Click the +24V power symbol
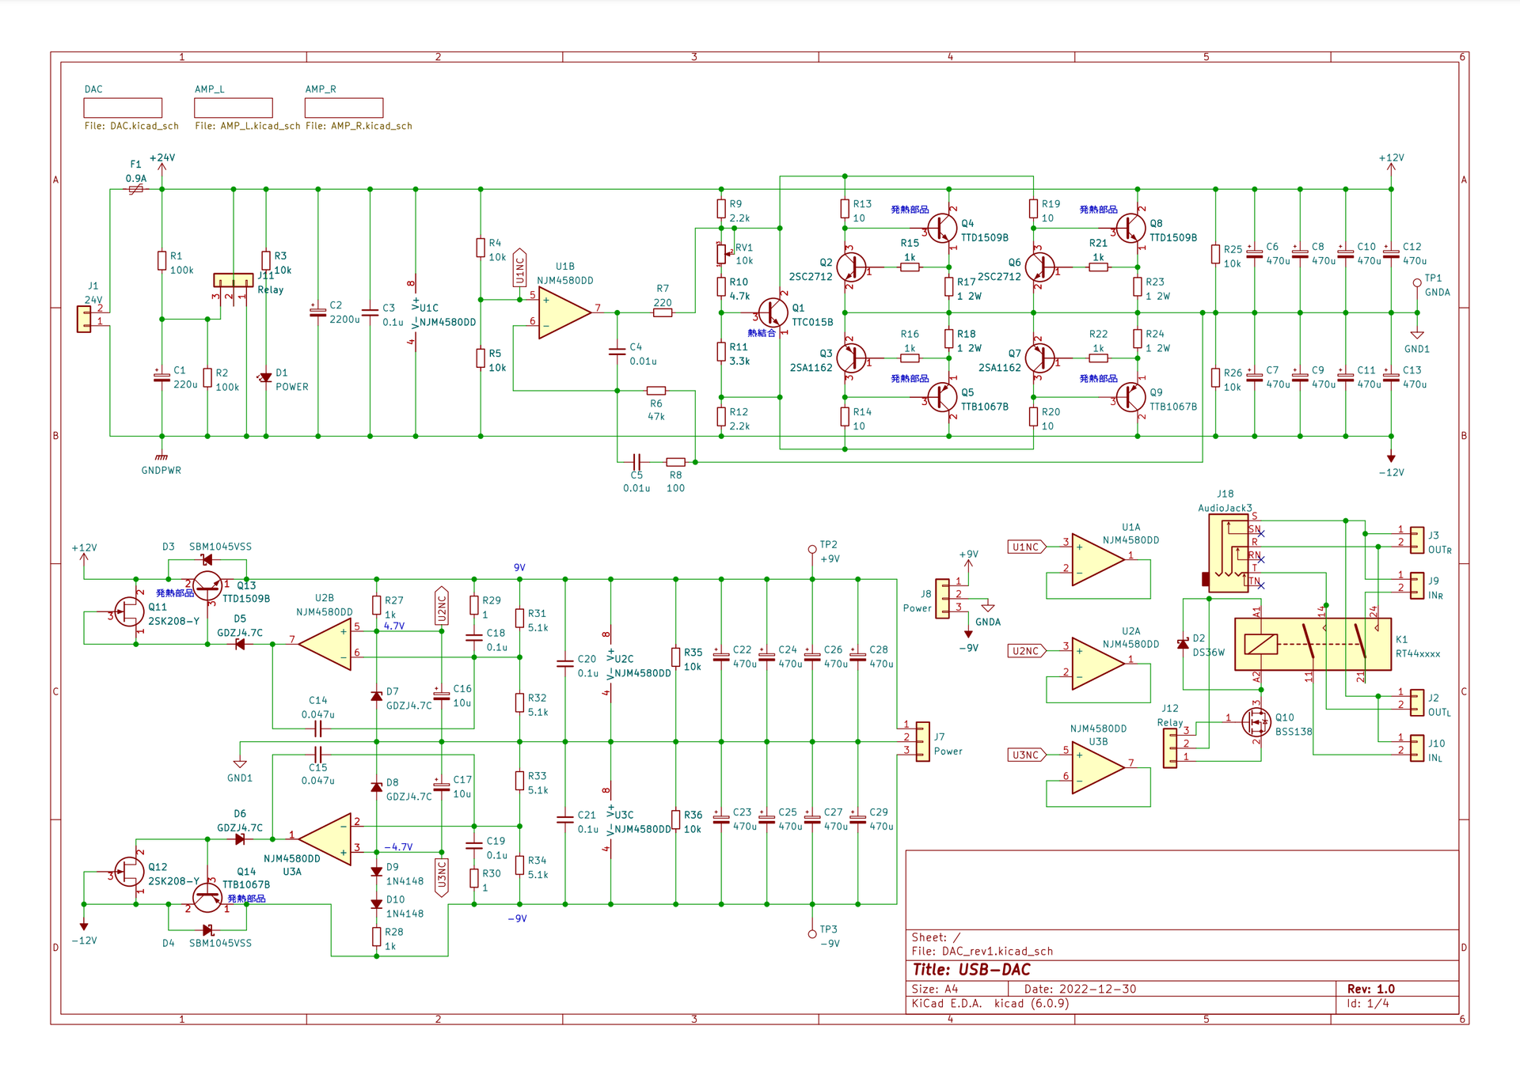 point(161,166)
